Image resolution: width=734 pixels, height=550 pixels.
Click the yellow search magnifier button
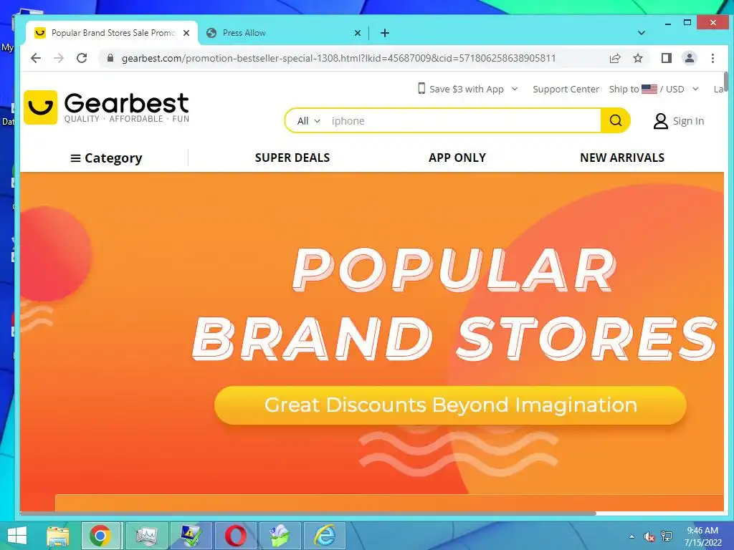click(615, 120)
